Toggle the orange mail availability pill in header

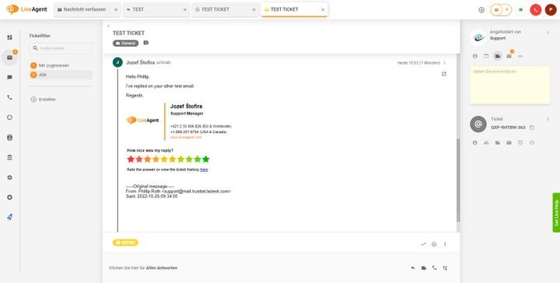point(501,9)
